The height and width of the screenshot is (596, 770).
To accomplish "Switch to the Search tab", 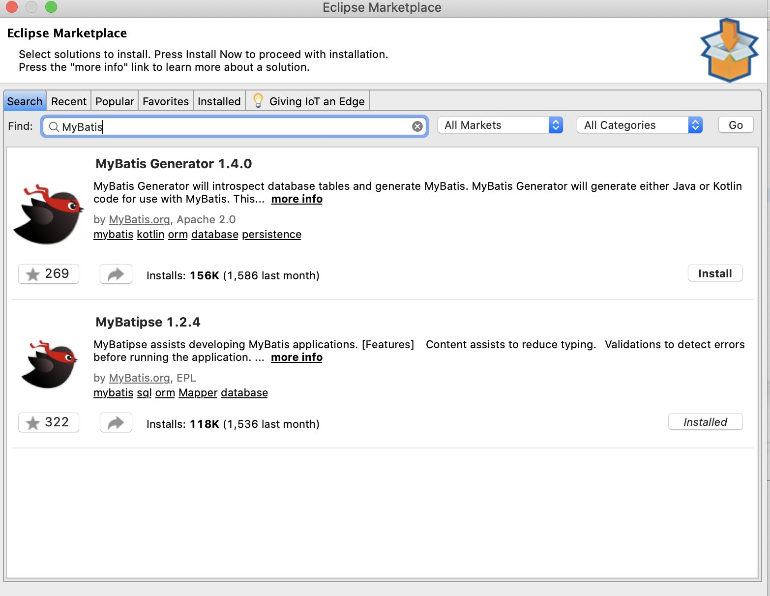I will pyautogui.click(x=25, y=101).
